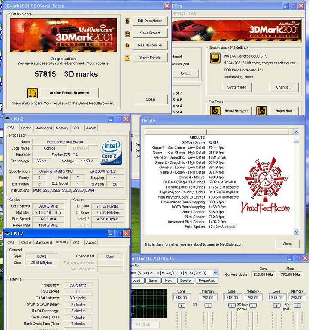Open ResultBrowser from score window
Image resolution: width=309 pixels, height=330 pixels.
[x=150, y=45]
